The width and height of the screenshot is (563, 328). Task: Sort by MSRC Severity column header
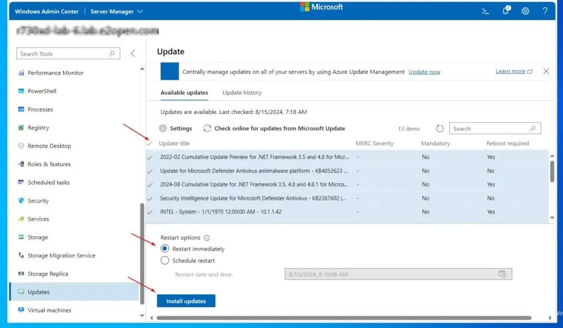click(x=374, y=143)
